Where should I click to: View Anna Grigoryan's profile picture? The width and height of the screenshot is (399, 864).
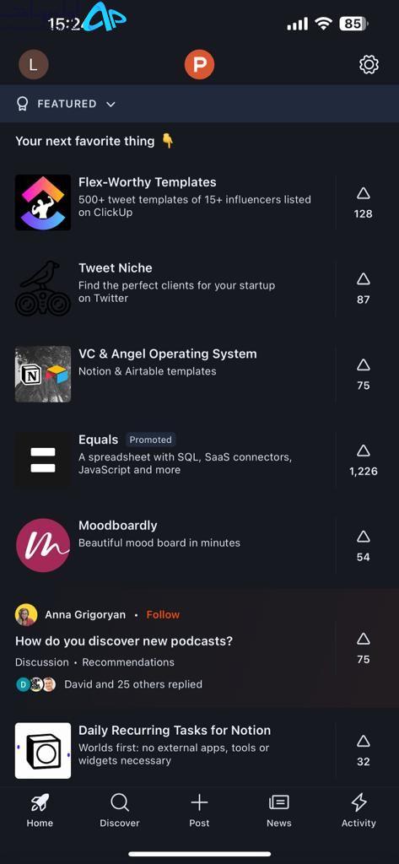(x=26, y=614)
